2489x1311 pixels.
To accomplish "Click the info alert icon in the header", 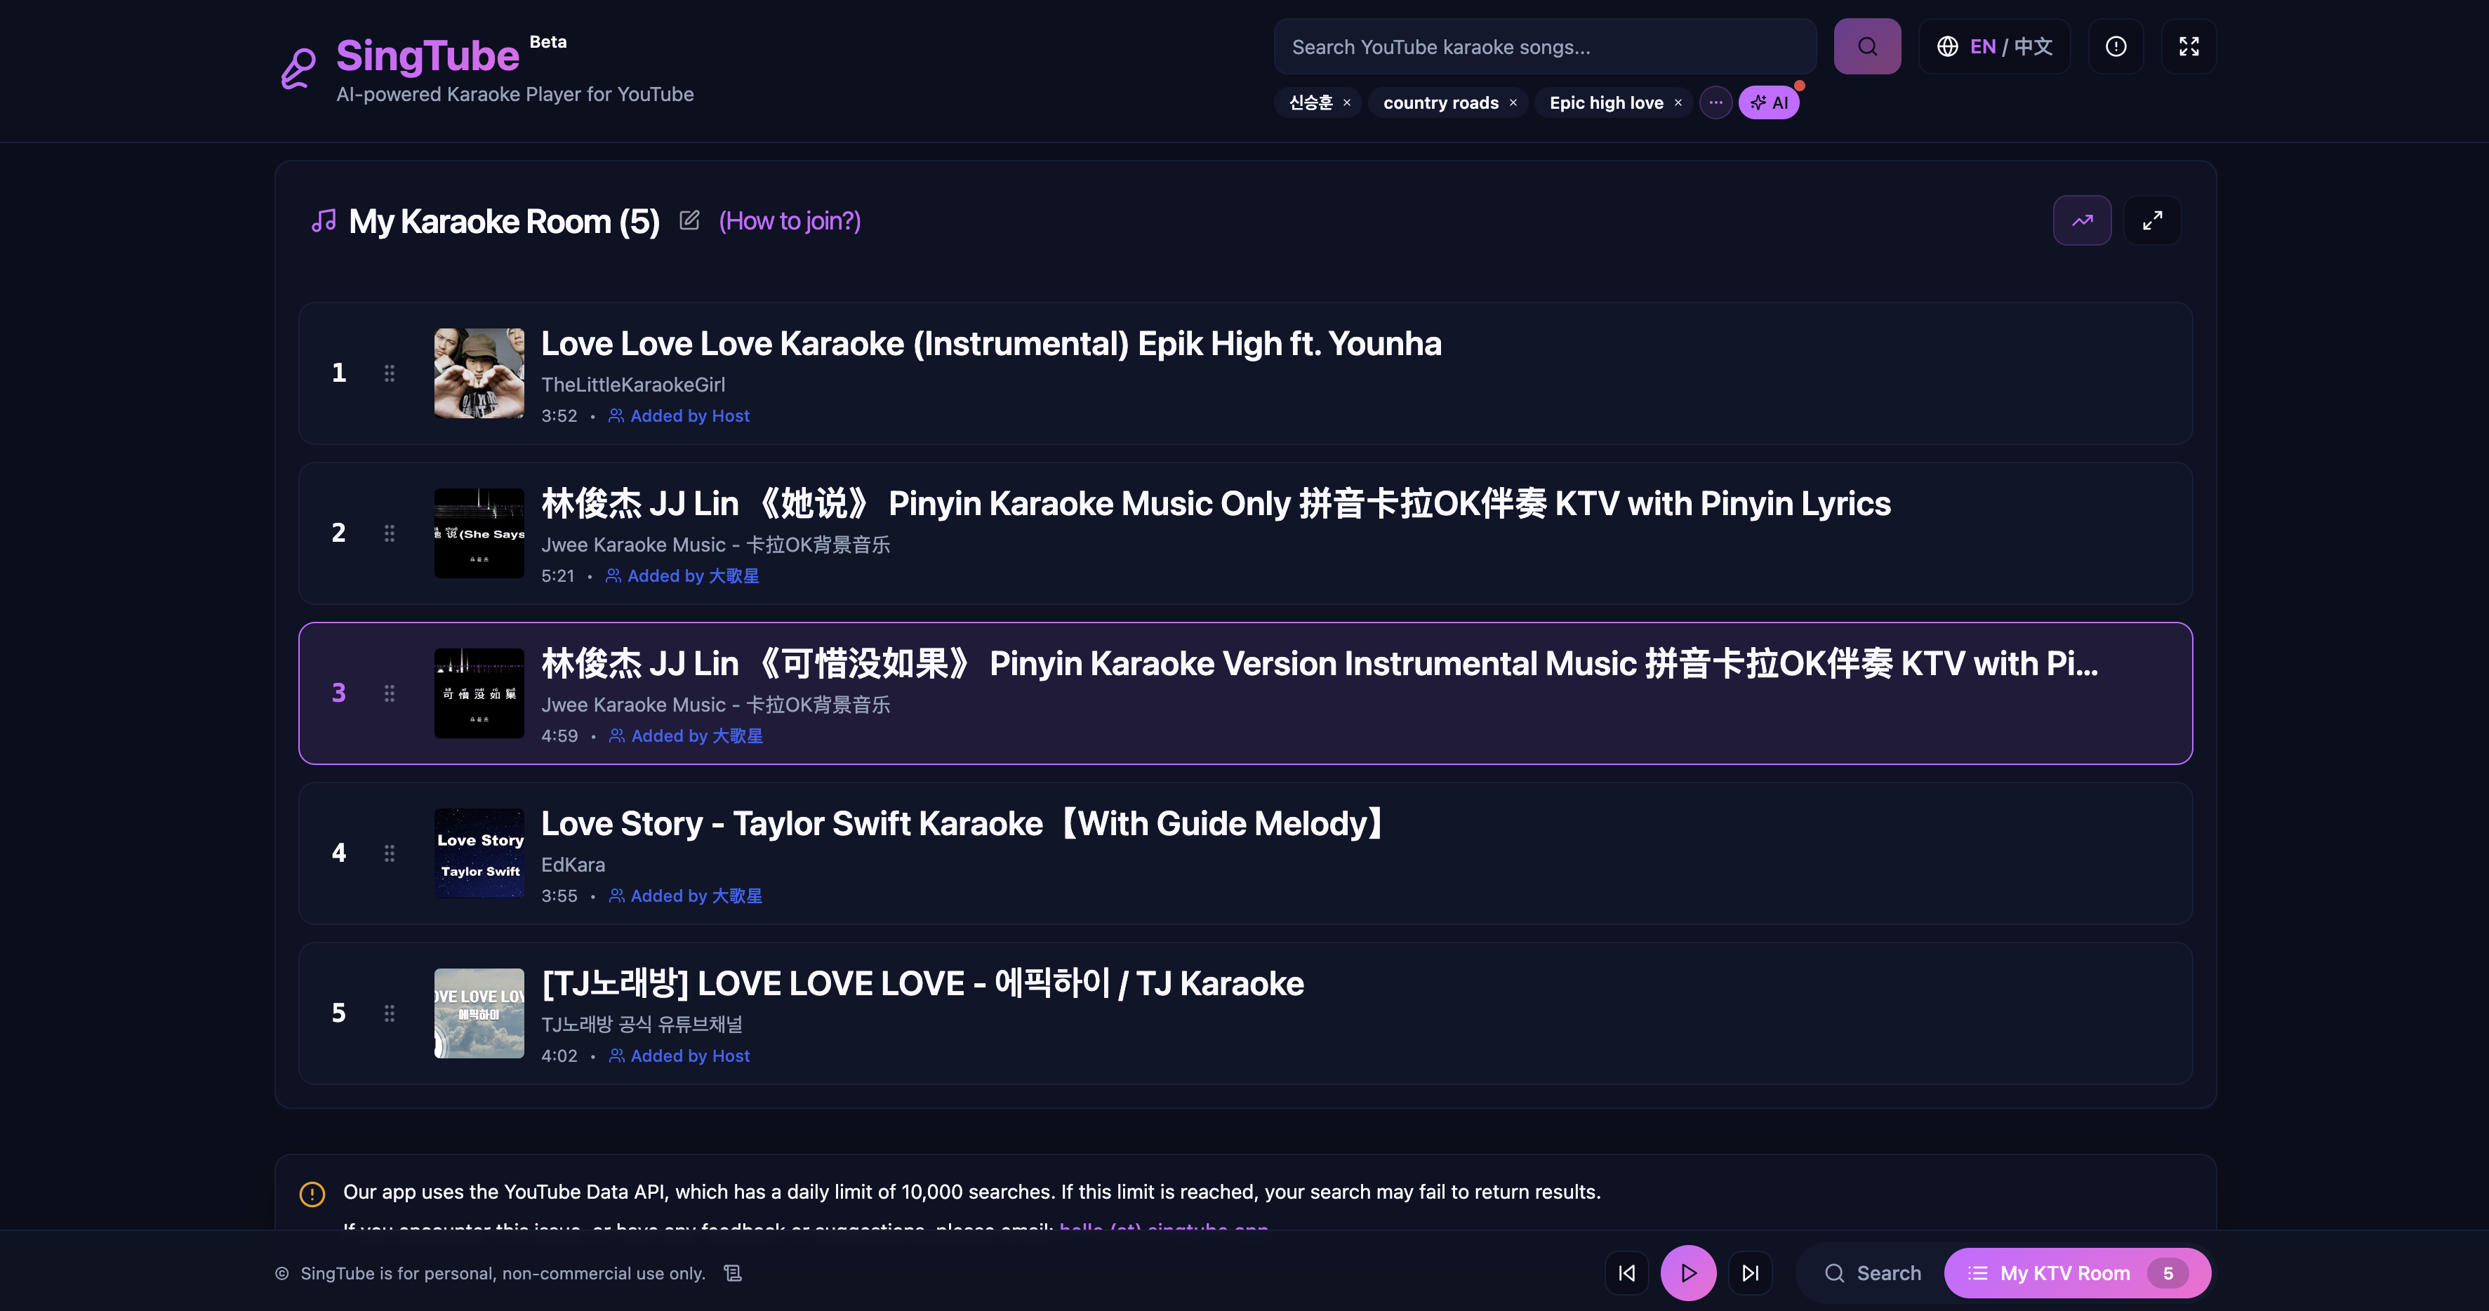I will 2115,46.
